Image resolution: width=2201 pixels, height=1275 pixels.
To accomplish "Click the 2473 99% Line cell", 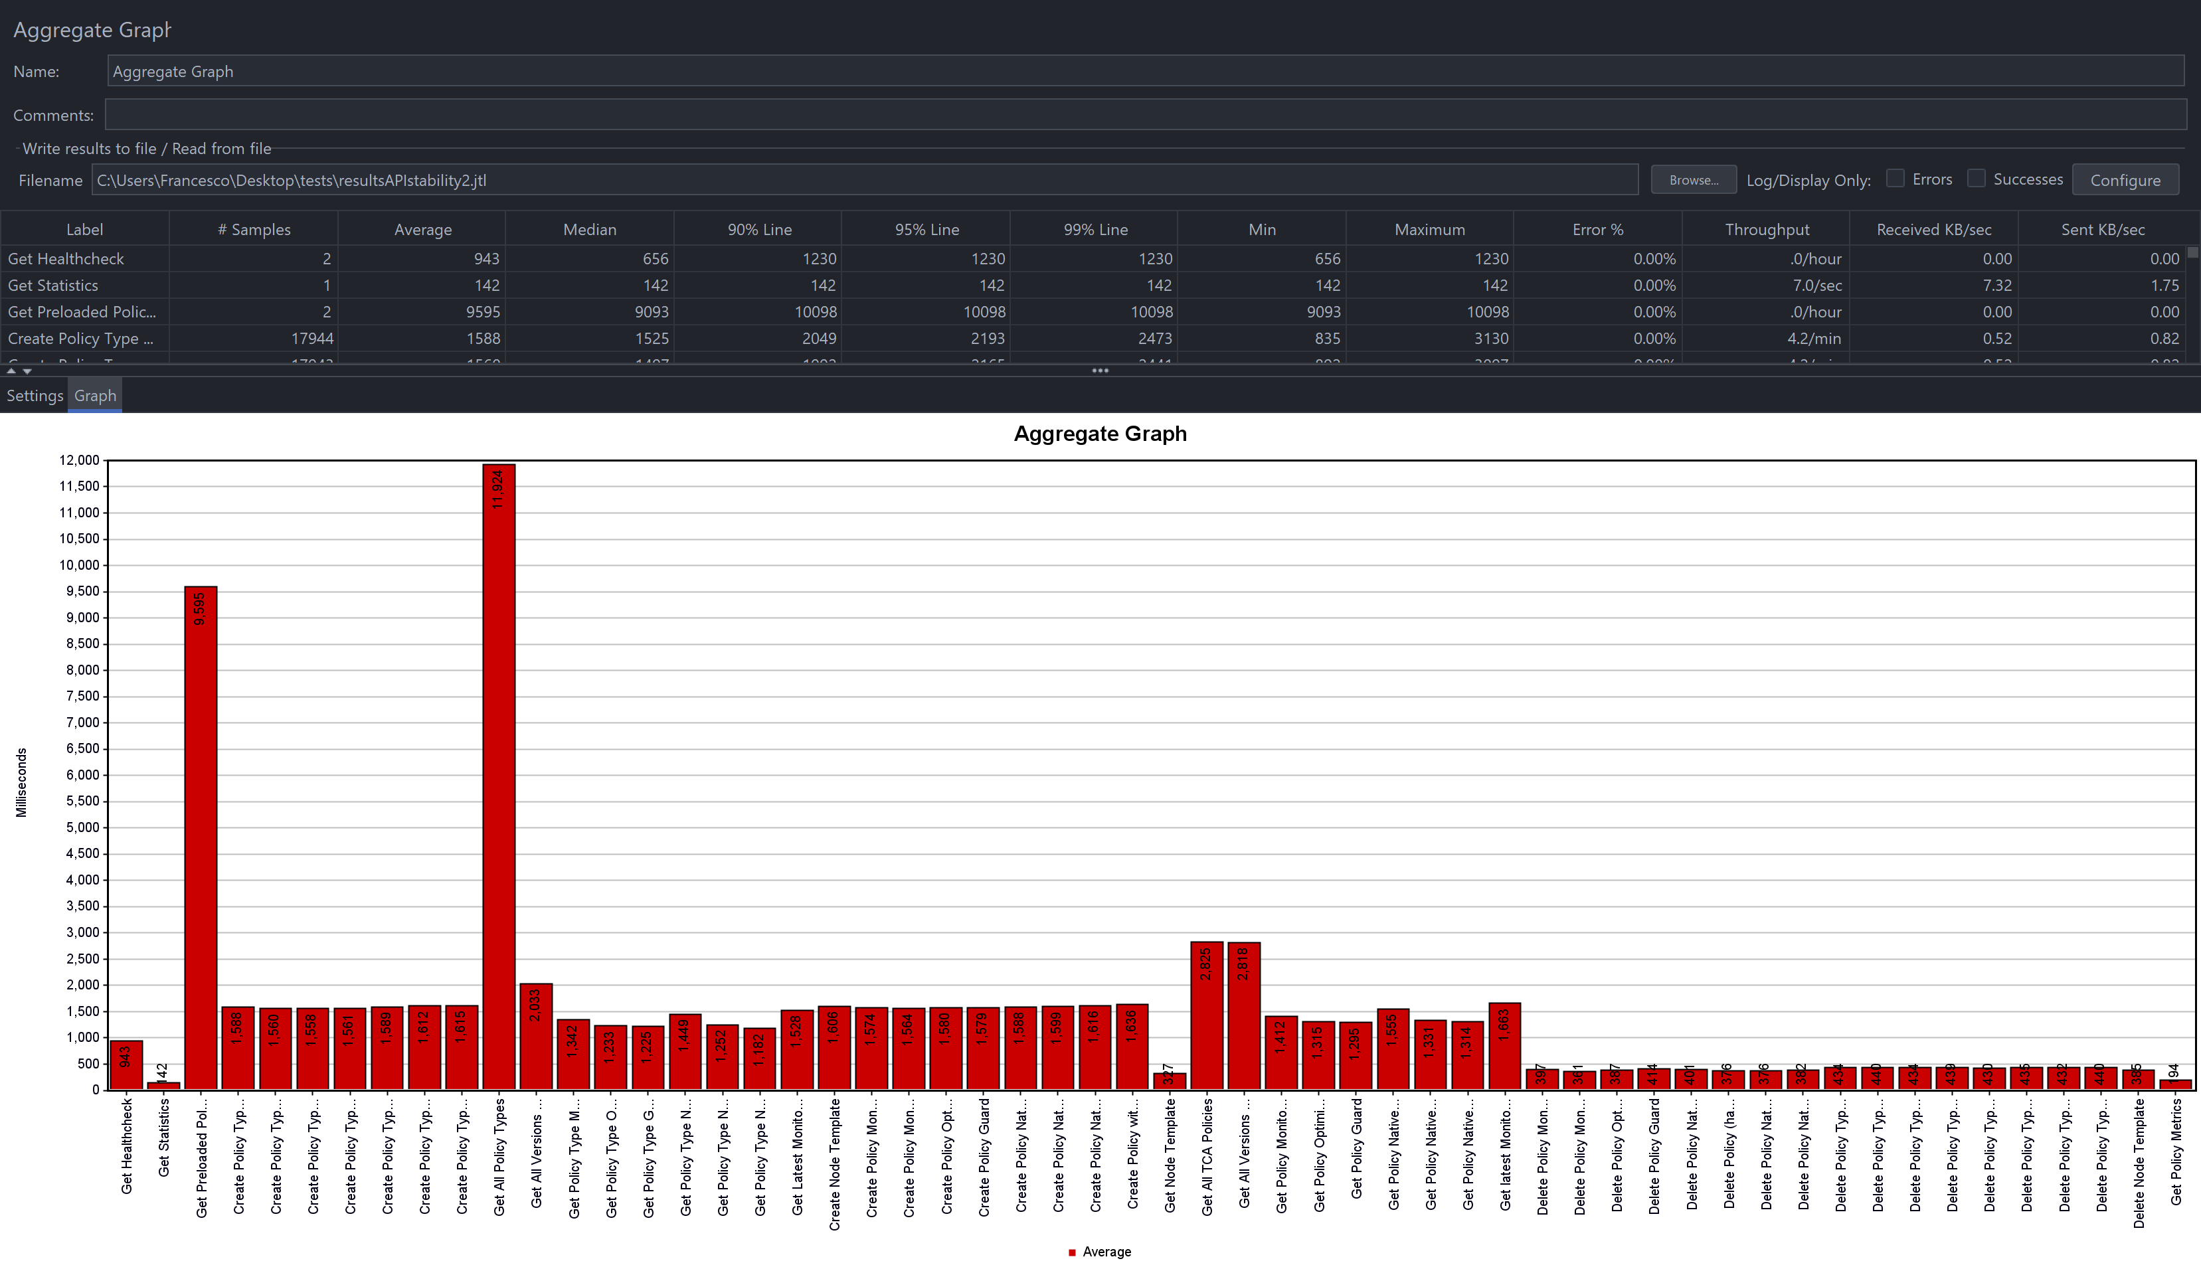I will [x=1095, y=338].
